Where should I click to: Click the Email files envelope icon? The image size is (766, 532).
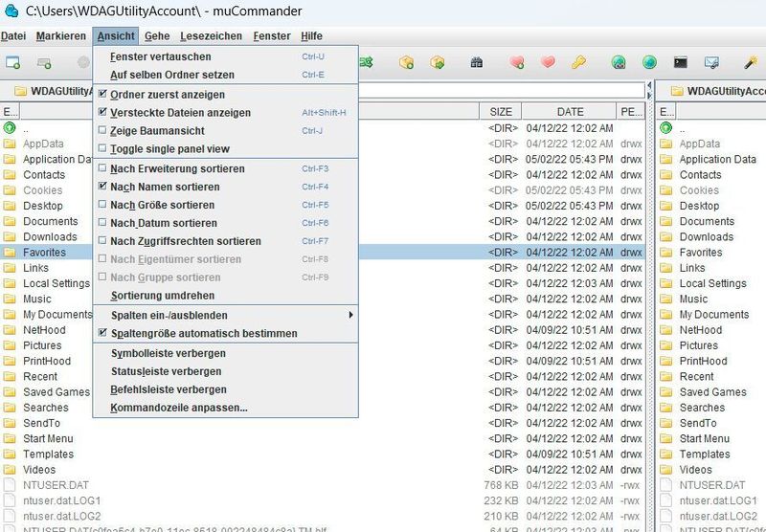(x=711, y=62)
